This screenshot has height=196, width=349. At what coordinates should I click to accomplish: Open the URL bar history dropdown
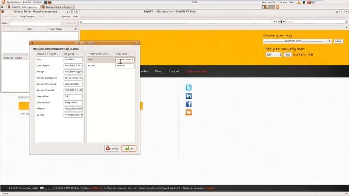click(275, 22)
